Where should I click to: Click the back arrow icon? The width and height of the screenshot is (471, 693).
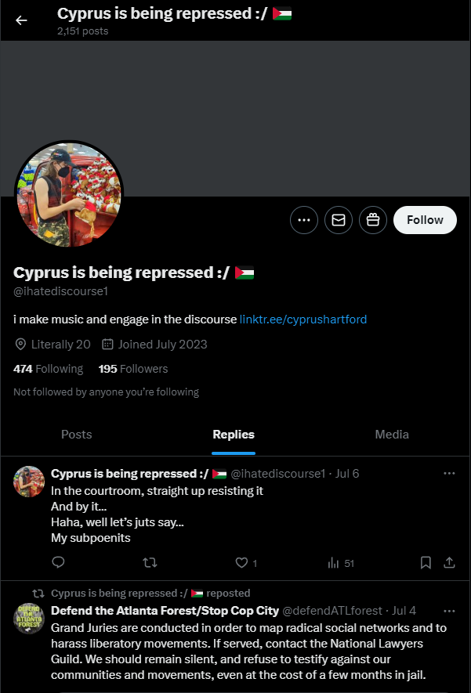coord(21,20)
